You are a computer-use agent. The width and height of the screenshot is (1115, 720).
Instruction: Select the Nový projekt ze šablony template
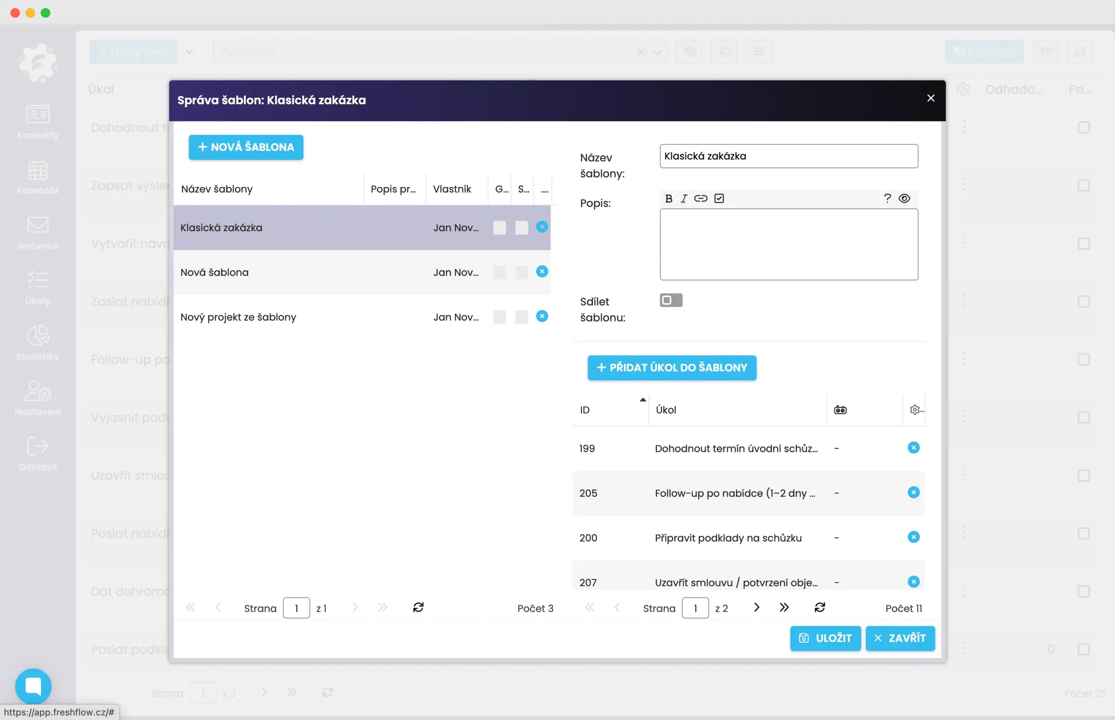click(x=238, y=317)
